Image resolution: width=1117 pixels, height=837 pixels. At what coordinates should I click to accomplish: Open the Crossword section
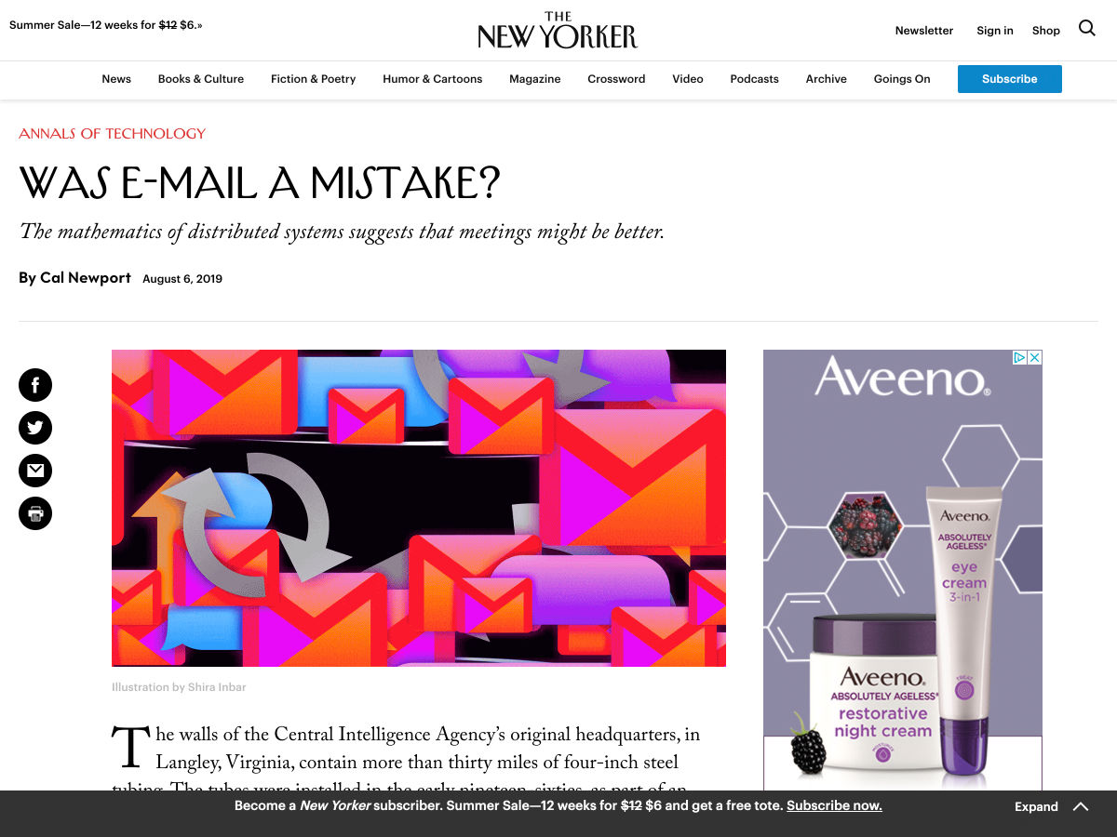click(616, 79)
